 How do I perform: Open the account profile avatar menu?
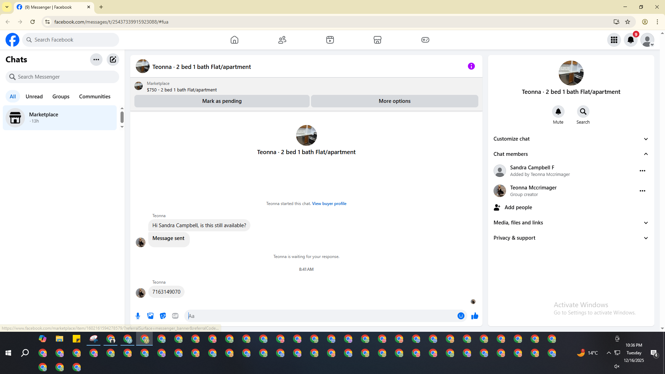pyautogui.click(x=647, y=40)
